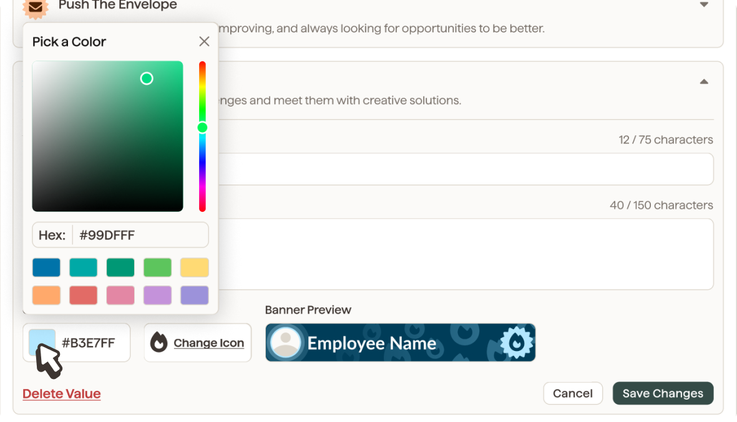This screenshot has height=422, width=737.
Task: Select the dark blue preset swatch
Action: click(46, 267)
